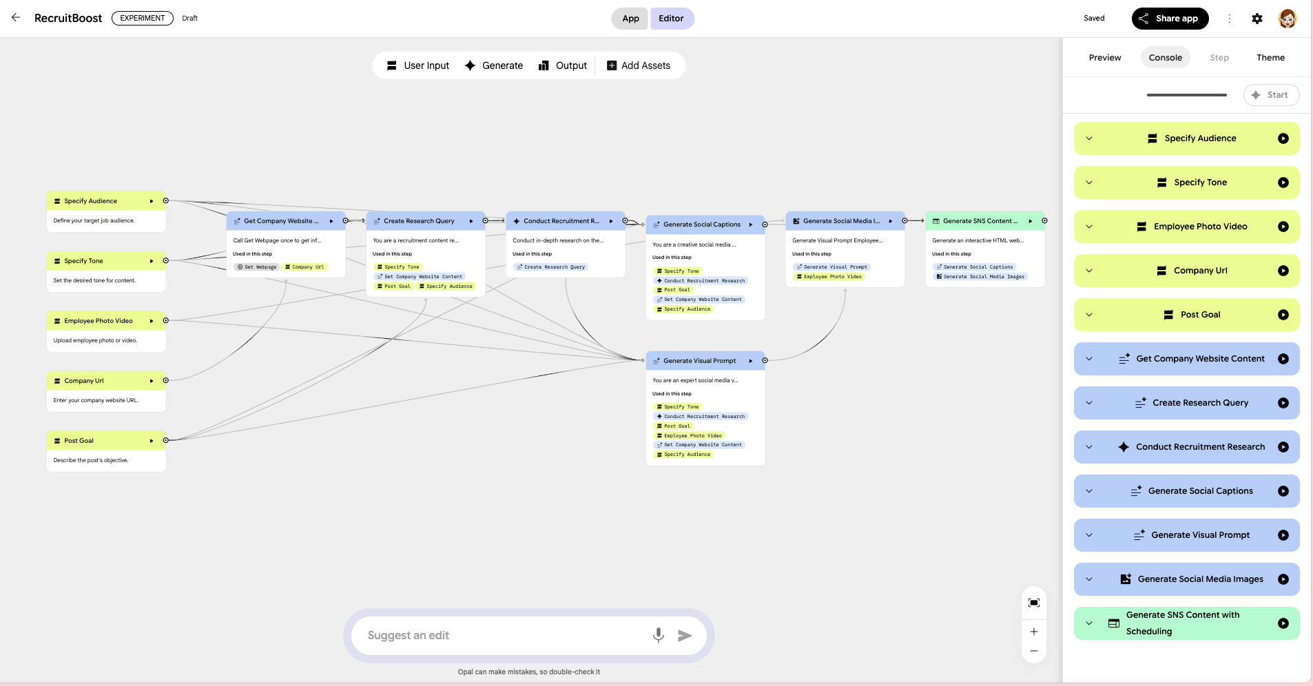Open the settings gear icon

(x=1257, y=19)
